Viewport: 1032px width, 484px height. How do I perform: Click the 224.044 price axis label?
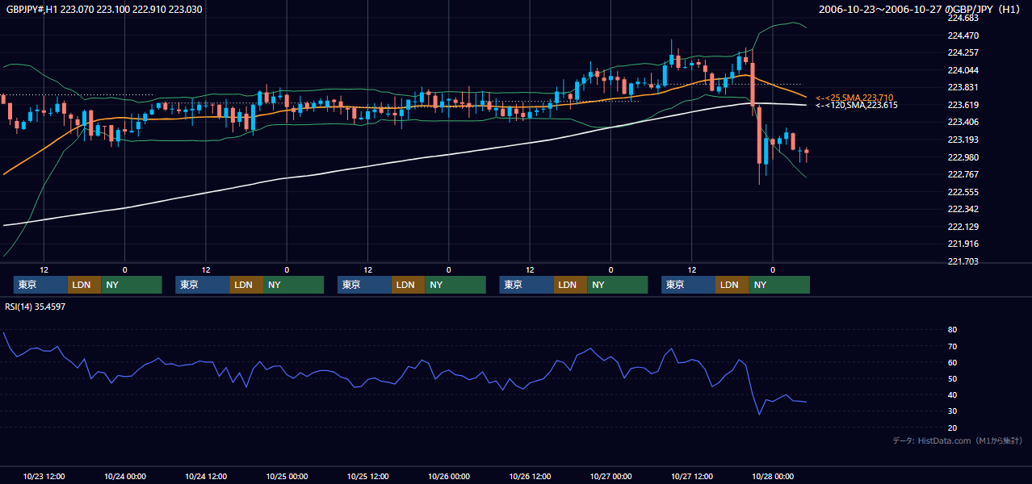click(x=963, y=70)
